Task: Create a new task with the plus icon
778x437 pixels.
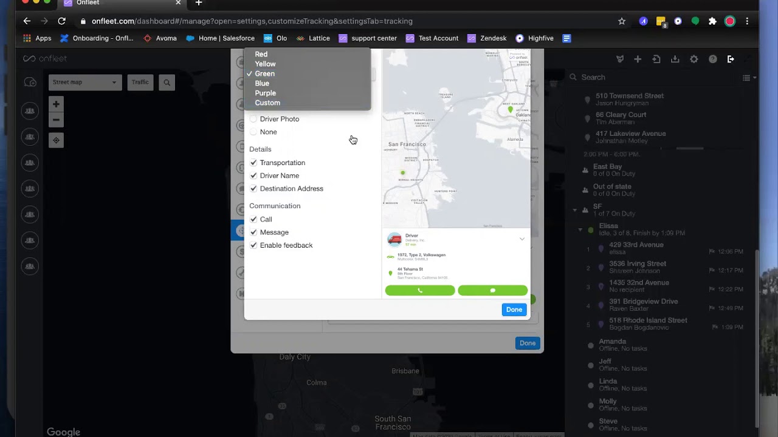Action: pyautogui.click(x=638, y=59)
